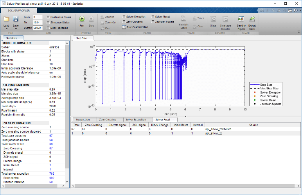This screenshot has width=302, height=195.
Task: Switch to the Solver Exception tab
Action: coord(135,119)
